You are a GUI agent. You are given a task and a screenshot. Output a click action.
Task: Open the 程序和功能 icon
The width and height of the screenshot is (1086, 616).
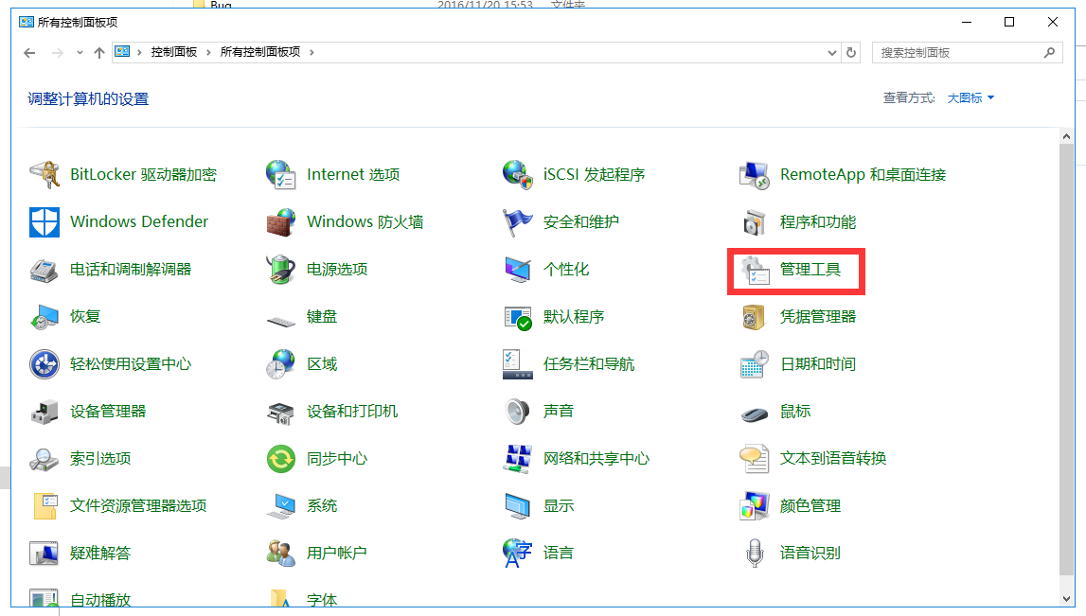click(x=755, y=222)
